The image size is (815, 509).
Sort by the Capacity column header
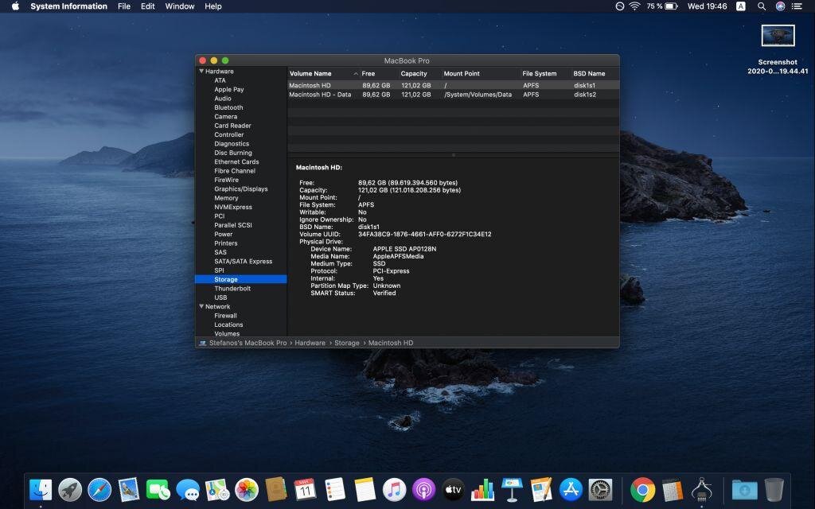coord(414,74)
